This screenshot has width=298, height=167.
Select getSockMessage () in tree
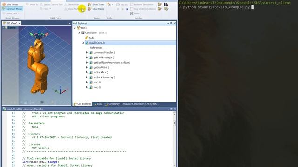tap(103, 58)
